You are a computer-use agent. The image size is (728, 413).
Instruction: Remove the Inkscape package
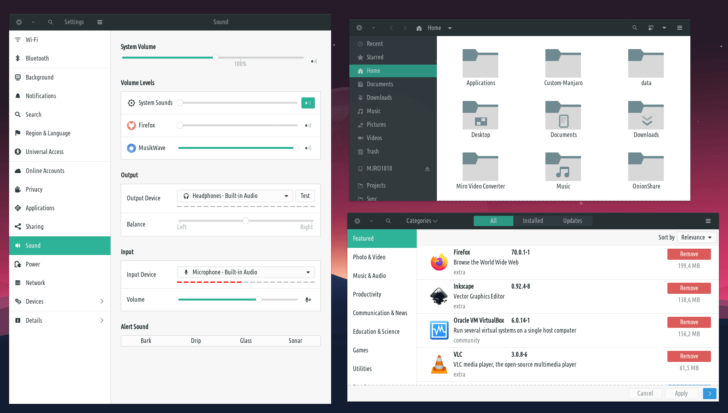[x=689, y=288]
